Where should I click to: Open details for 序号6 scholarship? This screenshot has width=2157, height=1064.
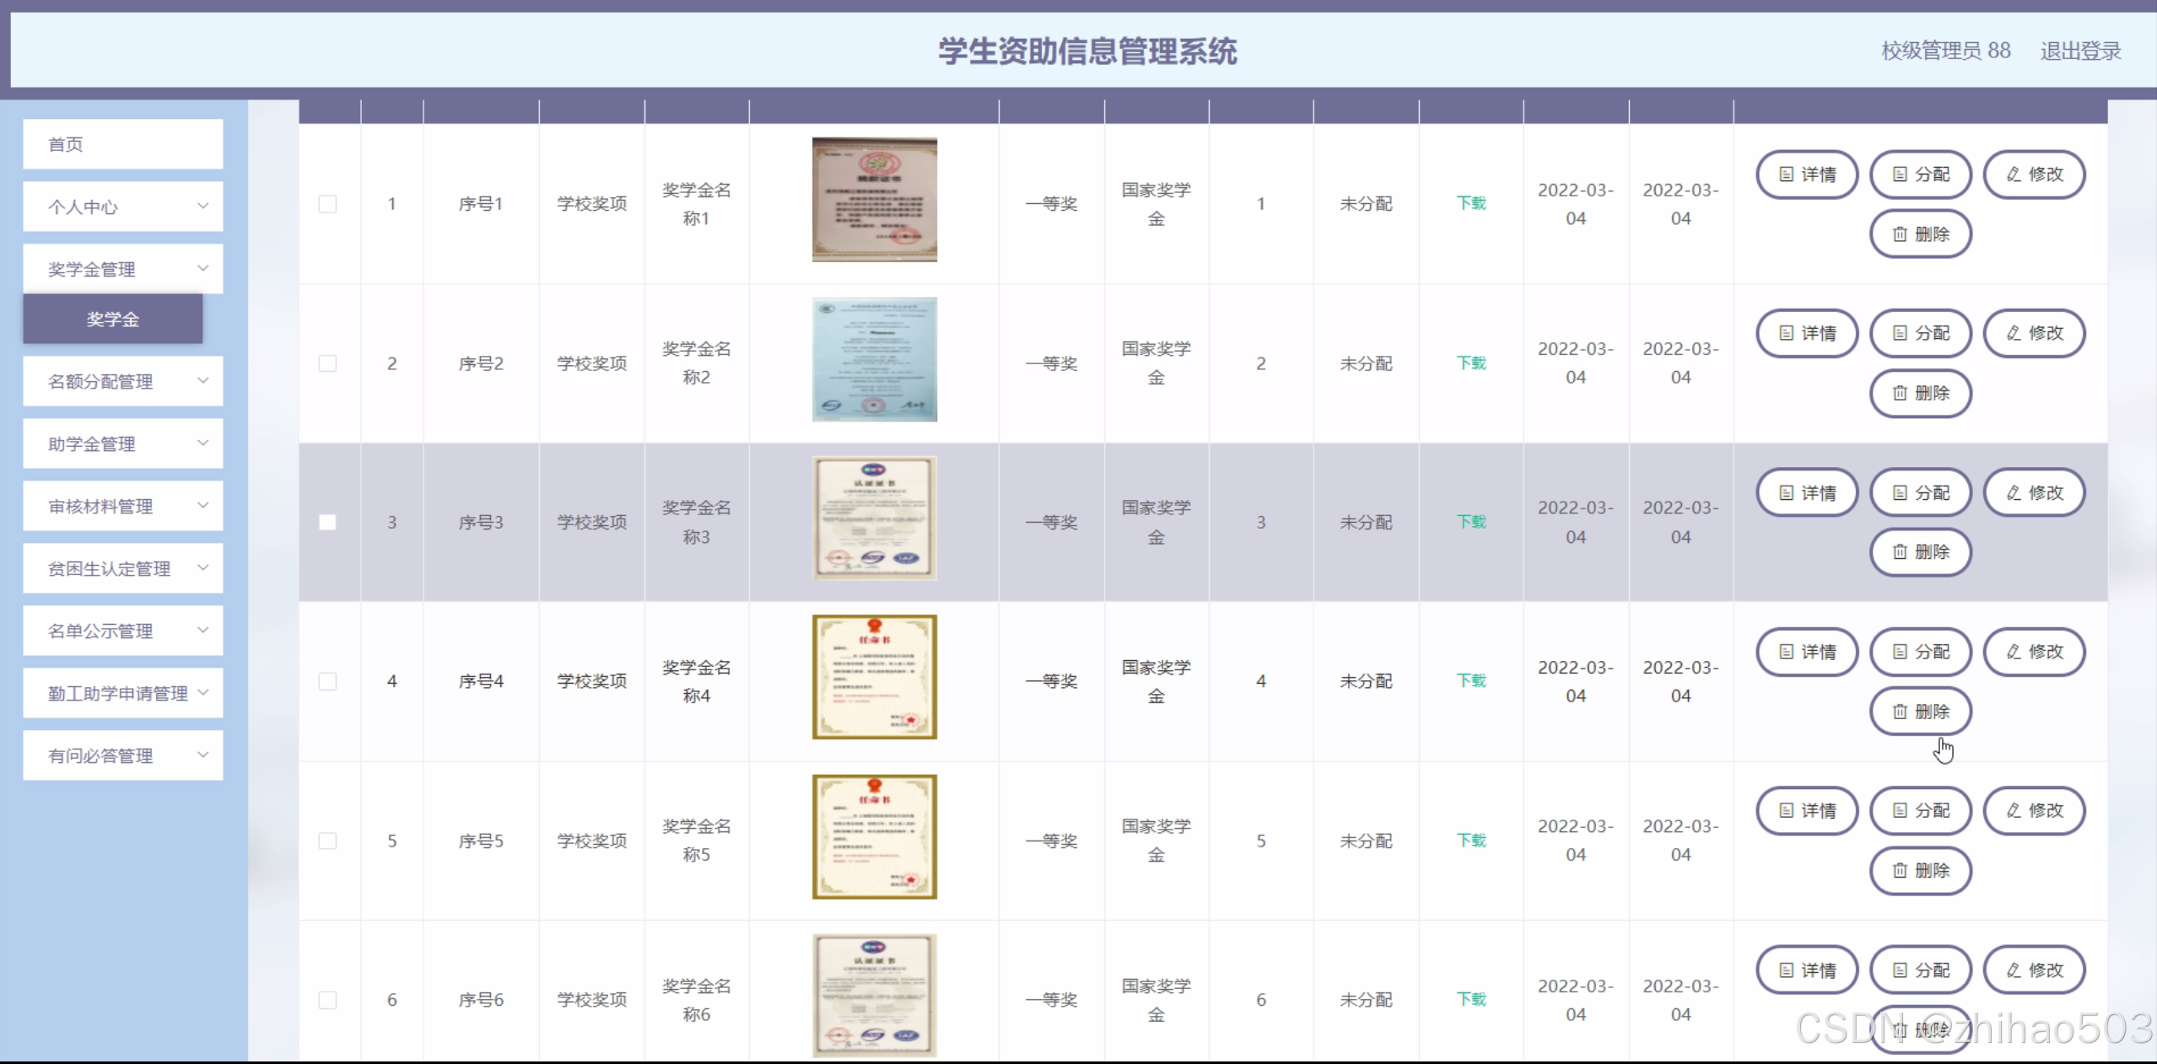click(1806, 970)
